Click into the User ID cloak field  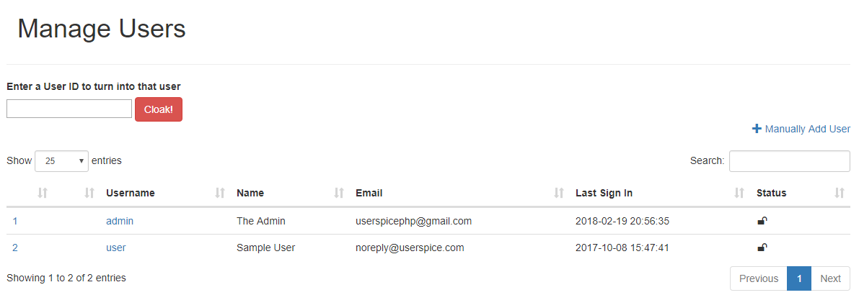coord(69,109)
